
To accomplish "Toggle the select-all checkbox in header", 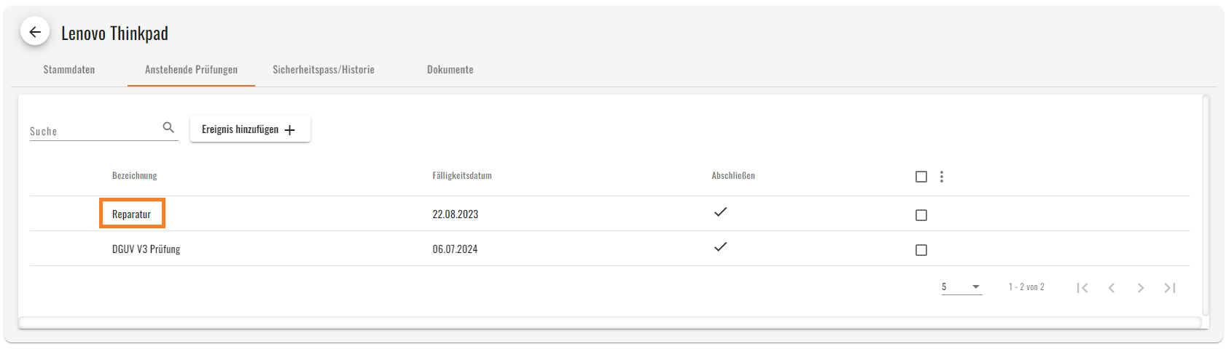I will point(921,177).
